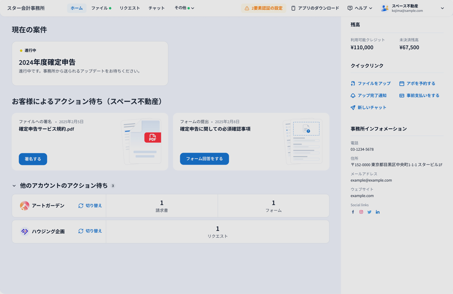
Task: Click the Twitter bird icon
Action: pyautogui.click(x=369, y=212)
